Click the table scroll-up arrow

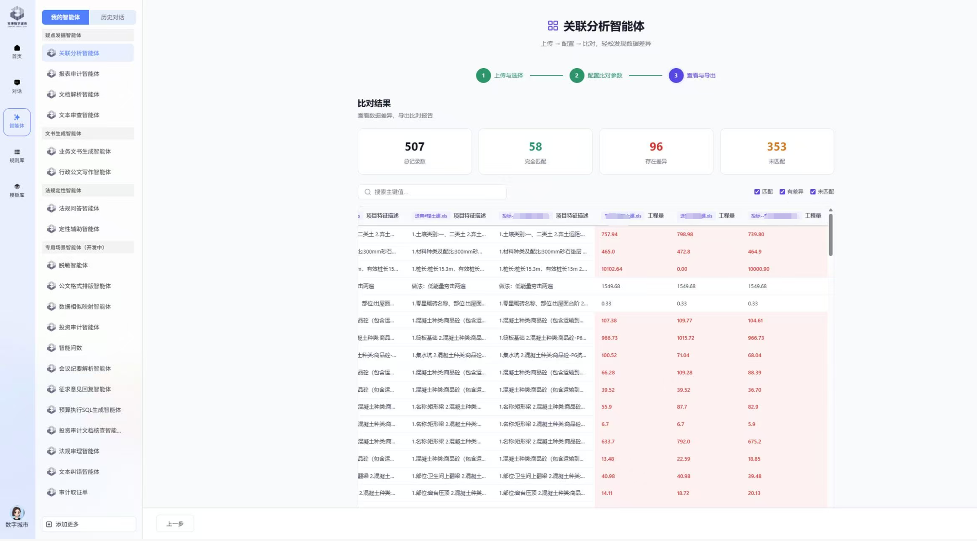point(830,210)
